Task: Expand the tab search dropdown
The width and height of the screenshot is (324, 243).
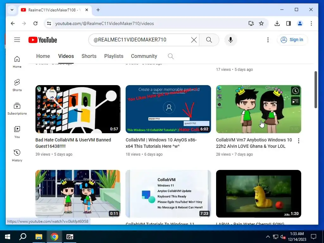Action: pos(12,10)
